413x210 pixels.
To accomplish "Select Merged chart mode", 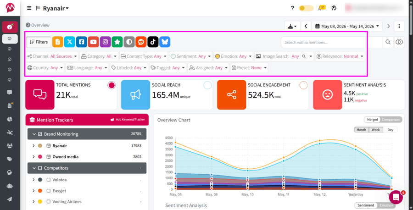I will click(x=373, y=120).
